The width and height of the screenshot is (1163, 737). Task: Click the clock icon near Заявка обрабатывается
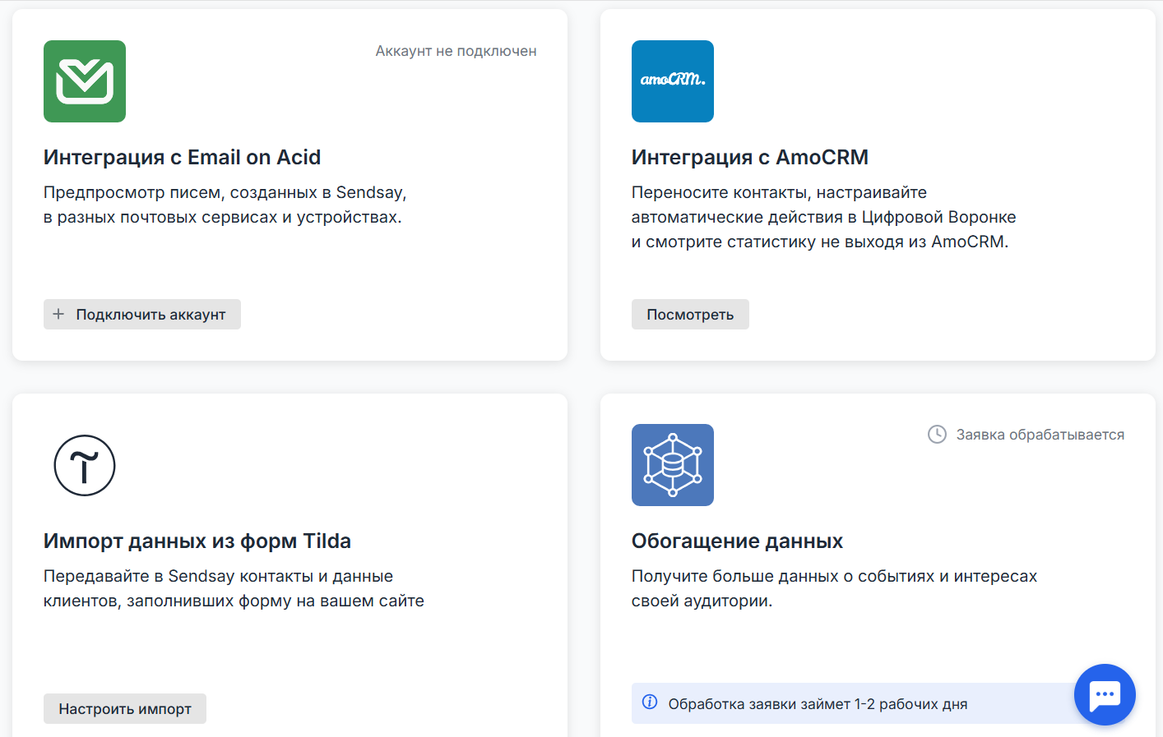click(x=936, y=434)
